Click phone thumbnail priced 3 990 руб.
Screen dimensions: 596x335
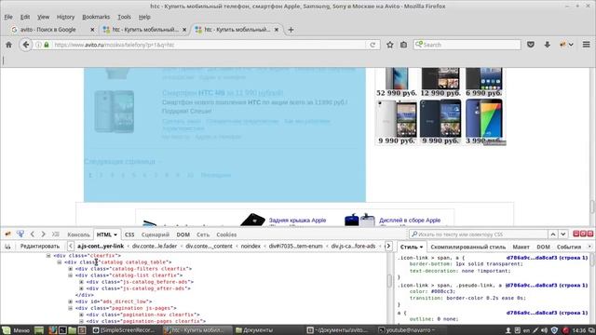[484, 118]
